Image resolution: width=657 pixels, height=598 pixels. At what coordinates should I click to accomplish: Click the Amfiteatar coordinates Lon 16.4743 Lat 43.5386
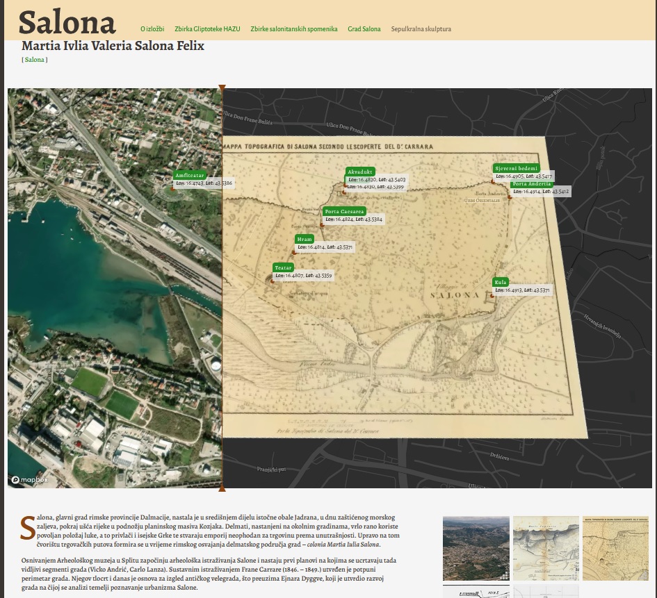[x=204, y=183]
